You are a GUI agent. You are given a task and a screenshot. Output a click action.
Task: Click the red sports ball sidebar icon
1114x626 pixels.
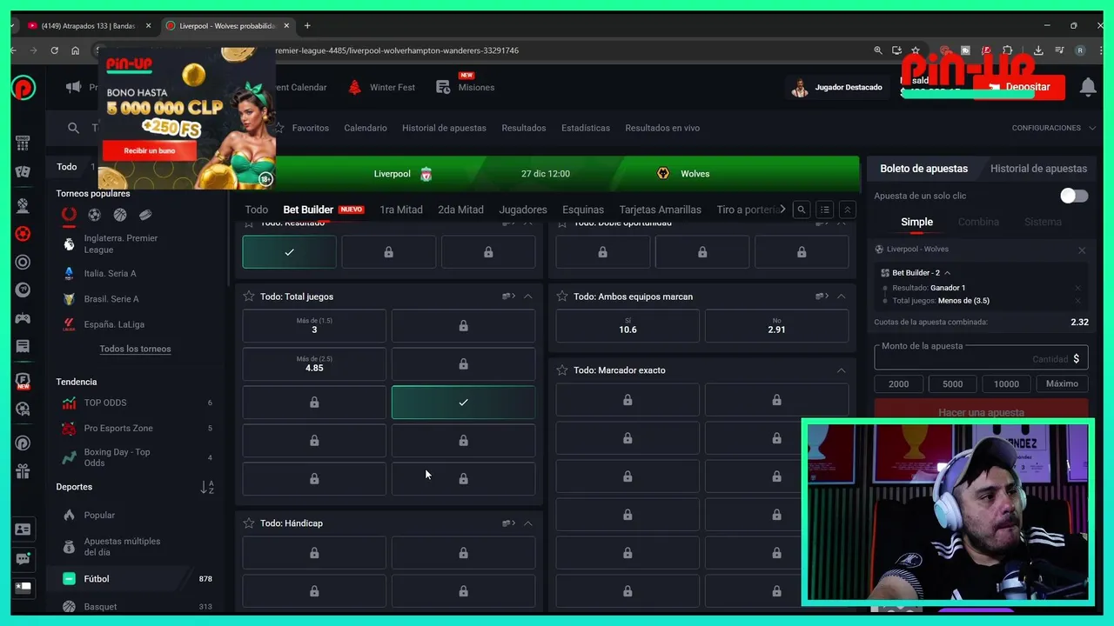(x=23, y=234)
